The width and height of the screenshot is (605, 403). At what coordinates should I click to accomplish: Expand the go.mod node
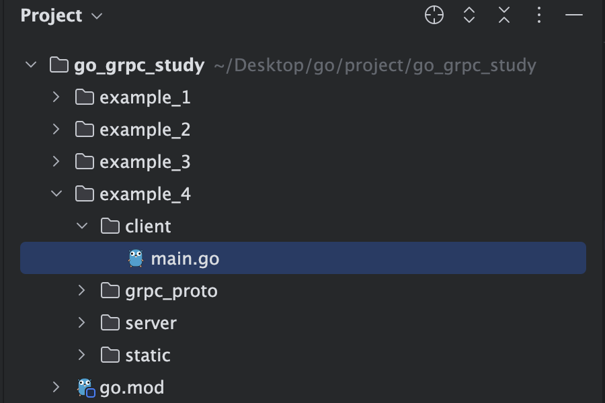click(56, 387)
